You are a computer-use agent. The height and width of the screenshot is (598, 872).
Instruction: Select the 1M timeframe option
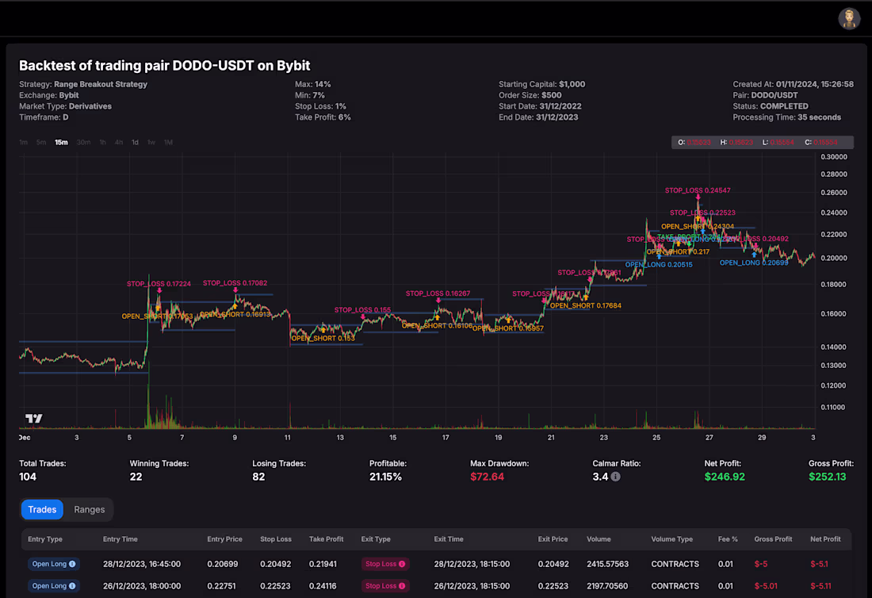click(167, 142)
